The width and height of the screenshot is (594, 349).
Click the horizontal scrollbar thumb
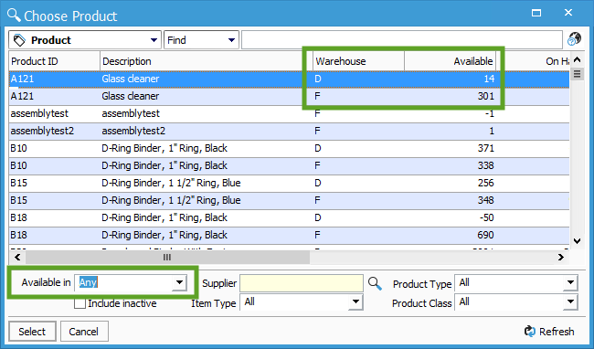167,258
